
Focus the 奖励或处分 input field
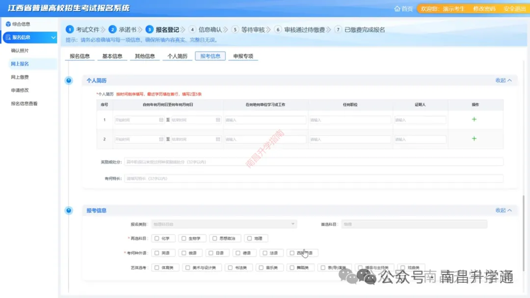tap(314, 162)
